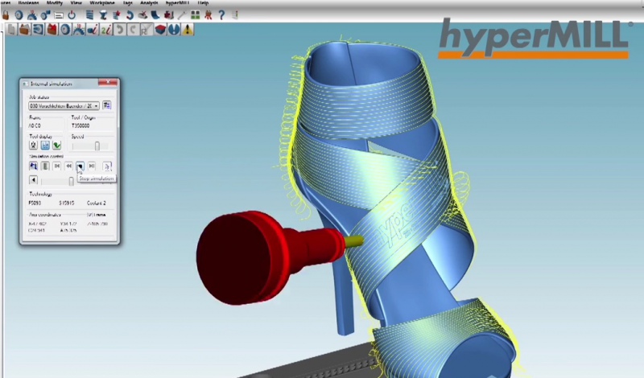The height and width of the screenshot is (378, 644).
Task: Close the Internal simulation dialog
Action: 108,83
